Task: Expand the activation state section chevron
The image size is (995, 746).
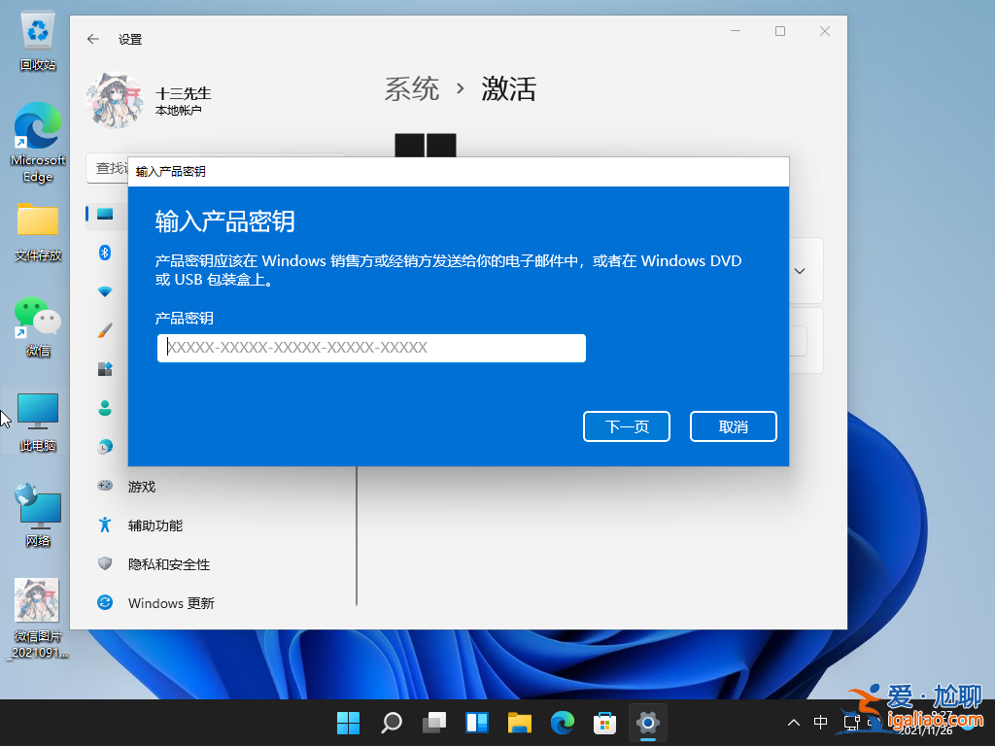Action: pos(799,270)
